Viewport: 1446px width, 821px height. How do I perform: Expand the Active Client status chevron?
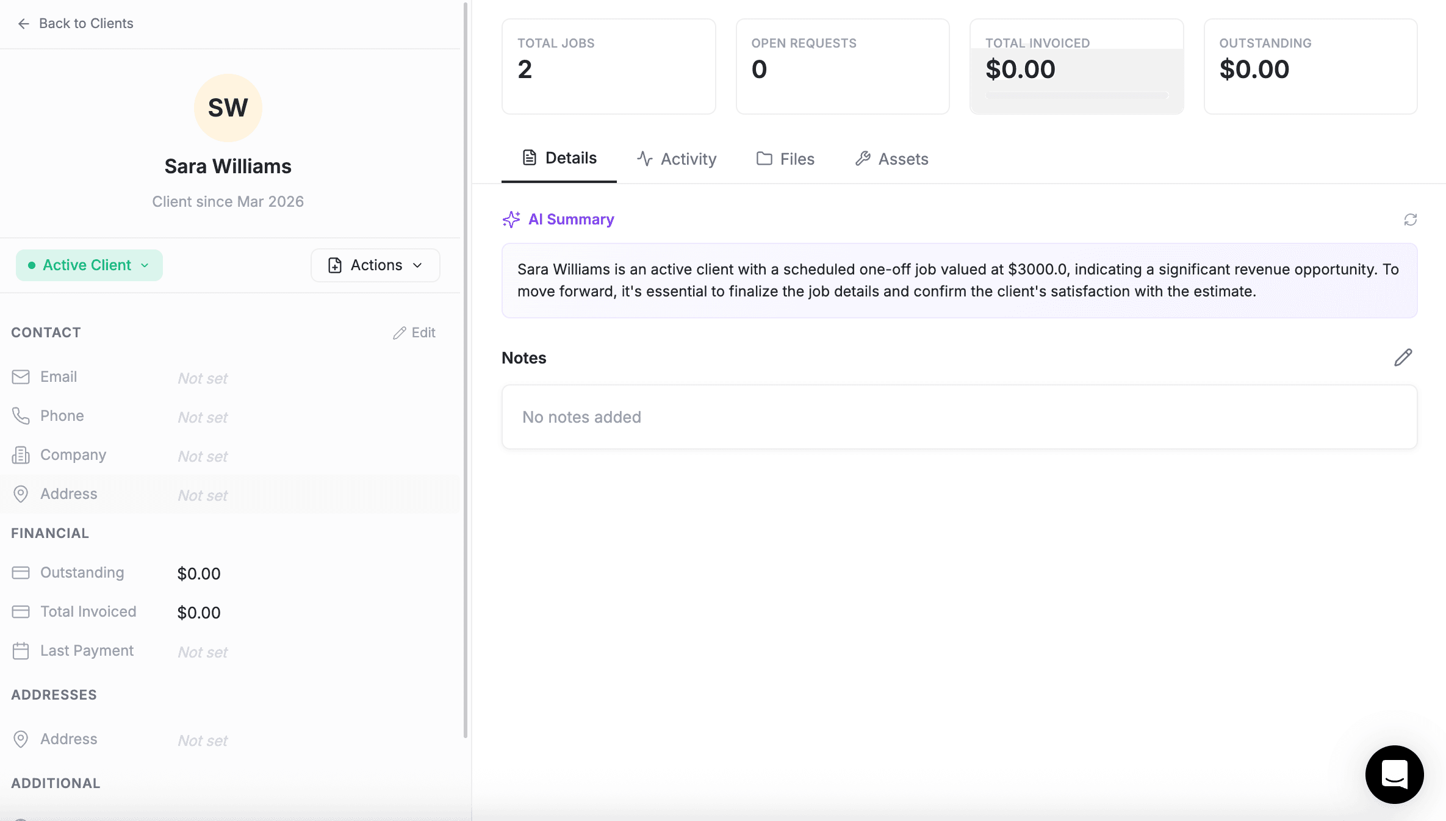tap(145, 266)
